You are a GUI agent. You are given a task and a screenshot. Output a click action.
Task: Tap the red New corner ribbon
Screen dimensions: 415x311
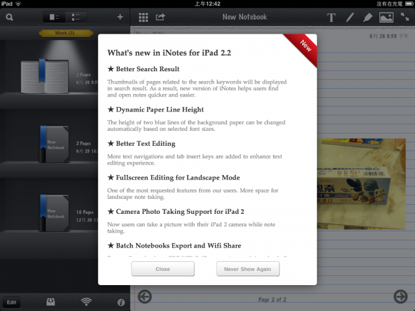[x=304, y=46]
